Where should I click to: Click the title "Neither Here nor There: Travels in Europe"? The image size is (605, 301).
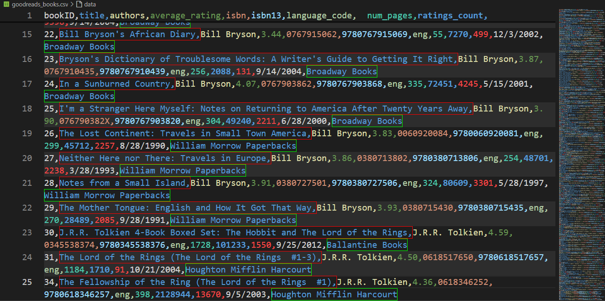[163, 158]
